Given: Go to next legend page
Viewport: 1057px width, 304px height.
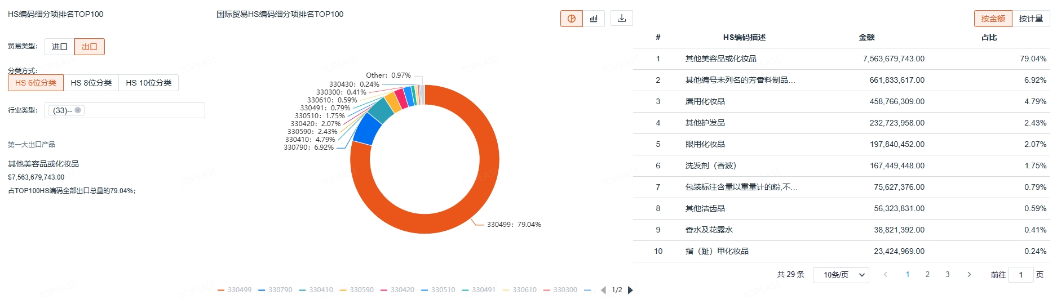Looking at the screenshot, I should [x=631, y=290].
